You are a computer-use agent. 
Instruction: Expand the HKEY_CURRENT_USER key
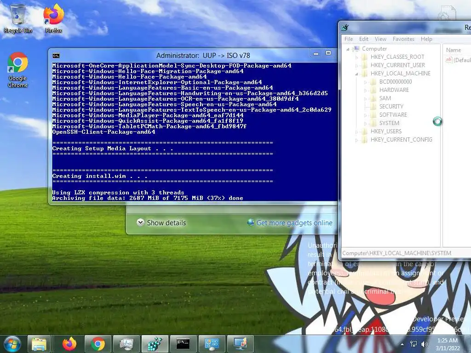tap(356, 65)
